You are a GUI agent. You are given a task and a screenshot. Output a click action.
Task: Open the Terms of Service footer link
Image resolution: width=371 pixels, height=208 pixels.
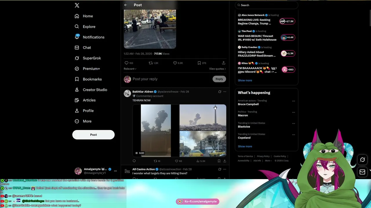(x=245, y=156)
